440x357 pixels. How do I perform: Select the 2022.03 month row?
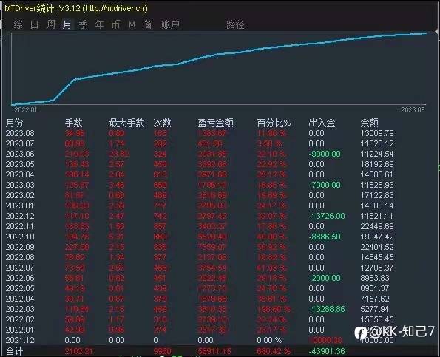pyautogui.click(x=200, y=309)
